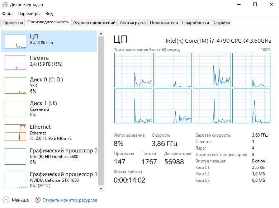Click the Использование value 8%
This screenshot has width=279, height=208.
[118, 143]
